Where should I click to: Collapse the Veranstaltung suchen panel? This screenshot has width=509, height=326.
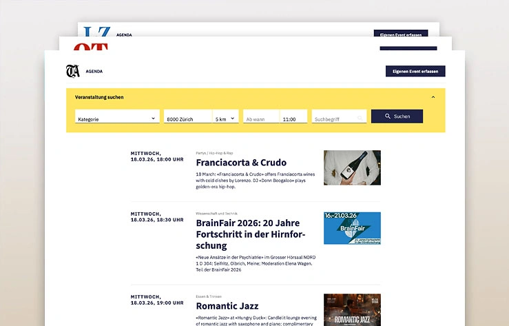[433, 97]
